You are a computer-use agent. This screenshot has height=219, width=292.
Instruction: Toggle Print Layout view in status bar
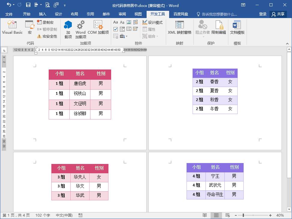pyautogui.click(x=216, y=215)
